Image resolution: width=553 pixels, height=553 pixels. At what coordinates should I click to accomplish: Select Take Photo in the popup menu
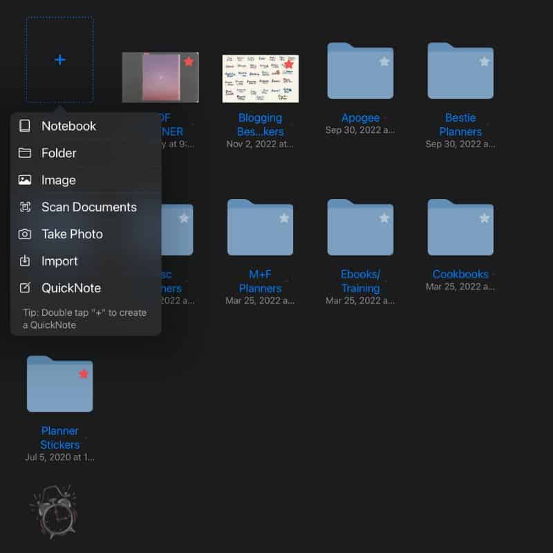point(86,234)
